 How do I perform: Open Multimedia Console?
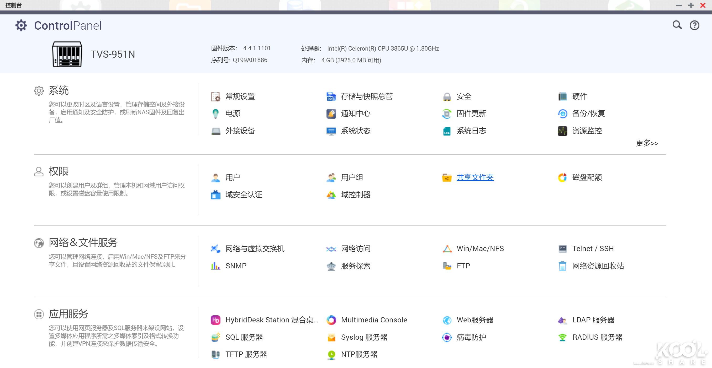pyautogui.click(x=374, y=320)
